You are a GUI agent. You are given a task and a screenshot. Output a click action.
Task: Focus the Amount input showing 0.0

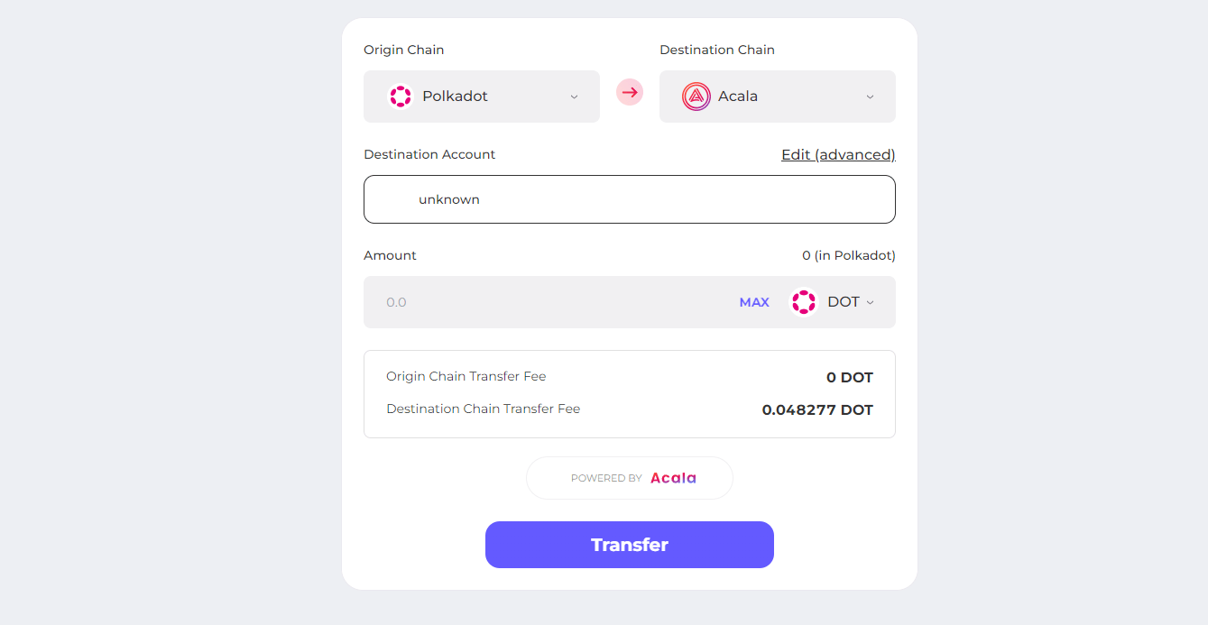pyautogui.click(x=550, y=302)
